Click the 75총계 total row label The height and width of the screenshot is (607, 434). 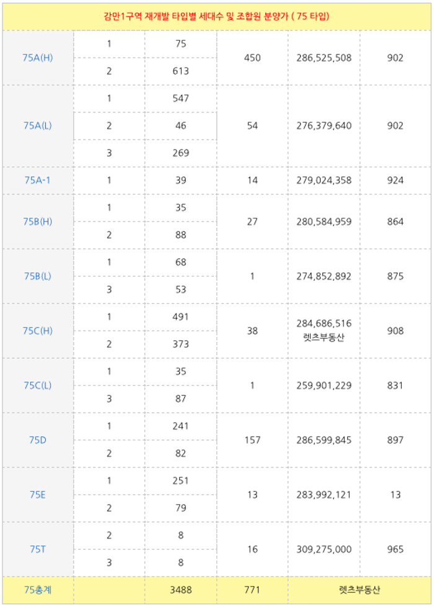[x=38, y=590]
